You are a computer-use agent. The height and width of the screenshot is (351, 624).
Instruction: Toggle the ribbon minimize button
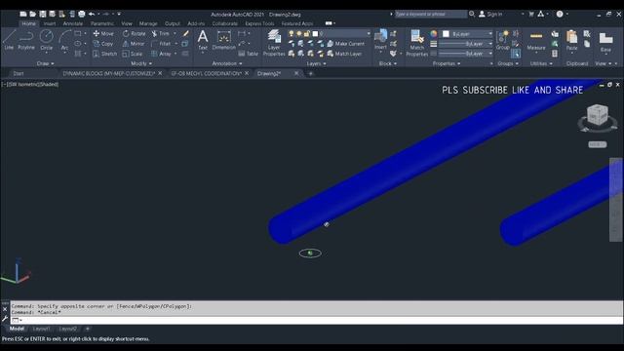coord(330,23)
